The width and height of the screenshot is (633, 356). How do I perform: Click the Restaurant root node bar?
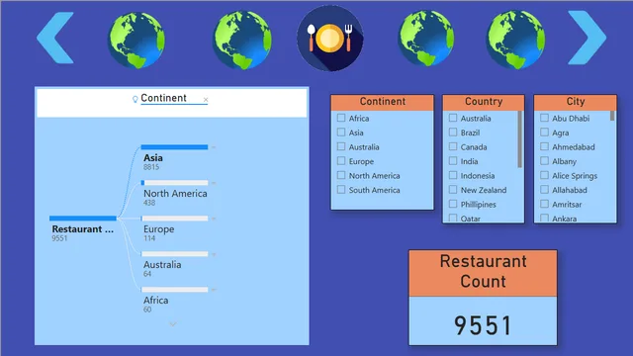pyautogui.click(x=83, y=219)
